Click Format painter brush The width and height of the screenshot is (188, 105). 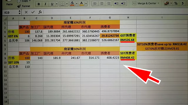tap(23, 6)
